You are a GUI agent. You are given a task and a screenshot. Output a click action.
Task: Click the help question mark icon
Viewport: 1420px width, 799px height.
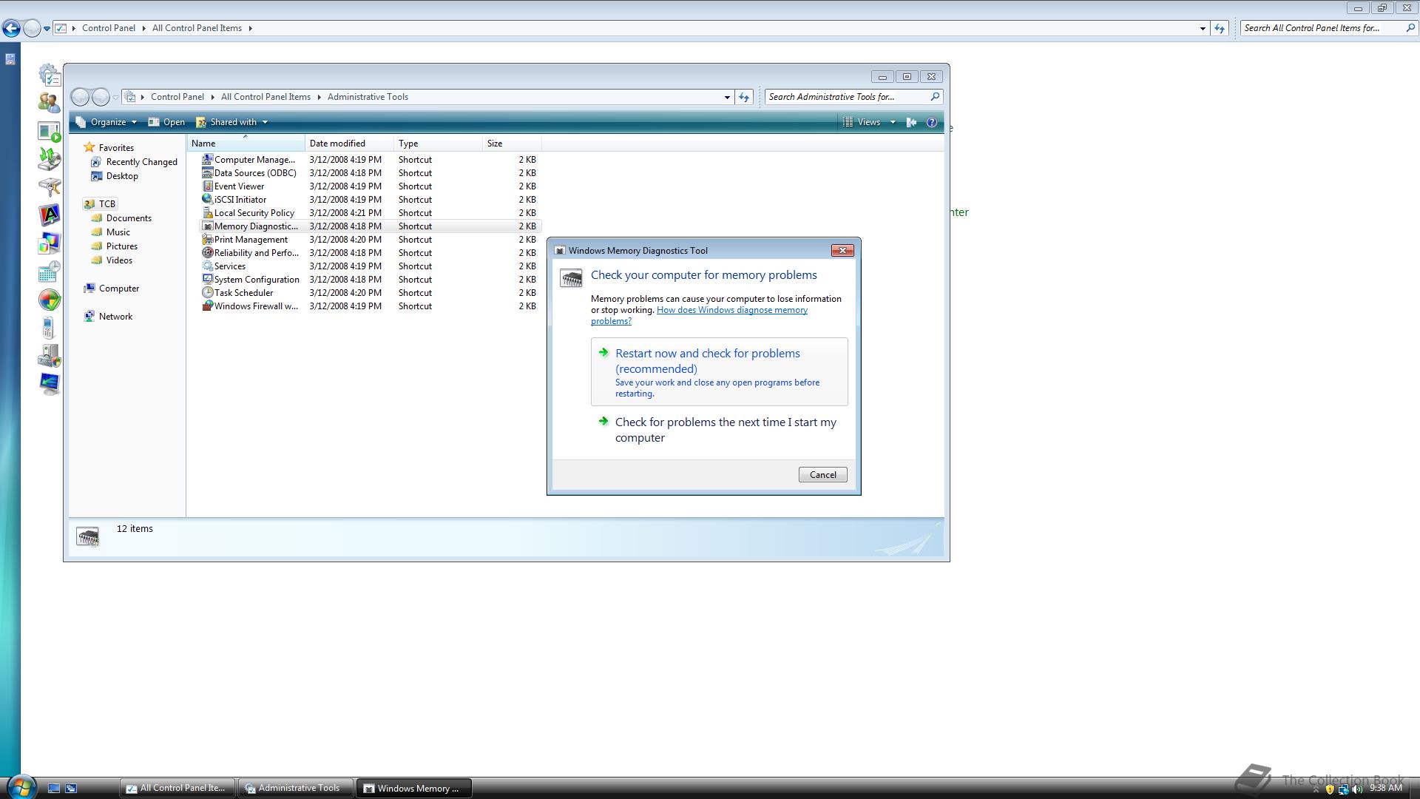point(932,122)
